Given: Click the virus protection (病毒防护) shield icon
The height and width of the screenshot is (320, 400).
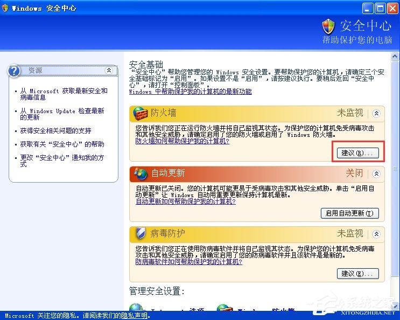Looking at the screenshot, I should [x=141, y=233].
